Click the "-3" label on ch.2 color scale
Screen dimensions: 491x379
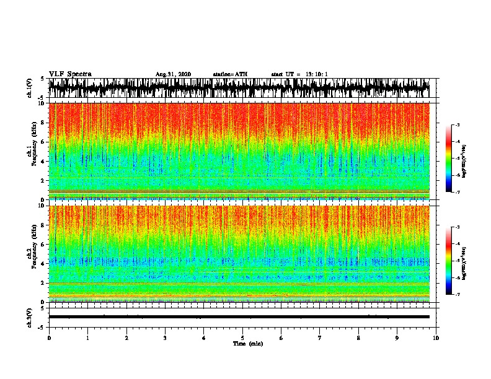pyautogui.click(x=457, y=227)
